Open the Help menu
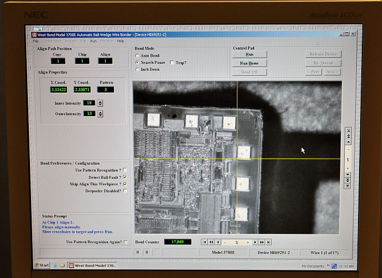 (x=121, y=41)
